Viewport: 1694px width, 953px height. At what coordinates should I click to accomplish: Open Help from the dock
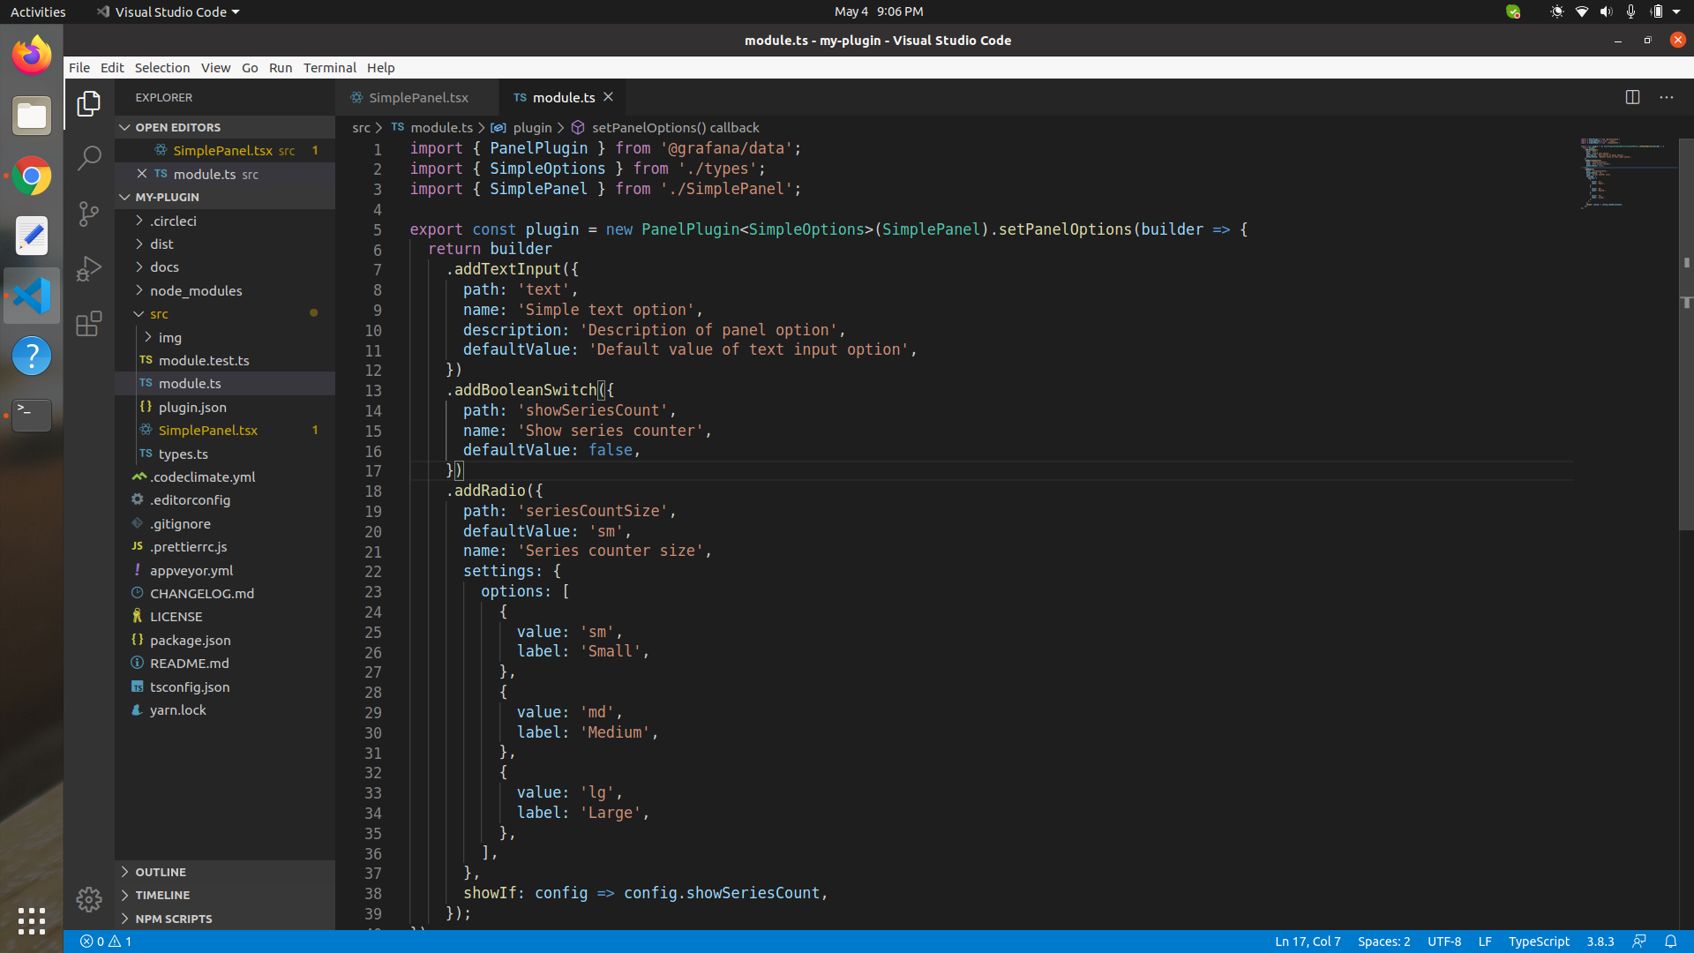click(x=32, y=356)
